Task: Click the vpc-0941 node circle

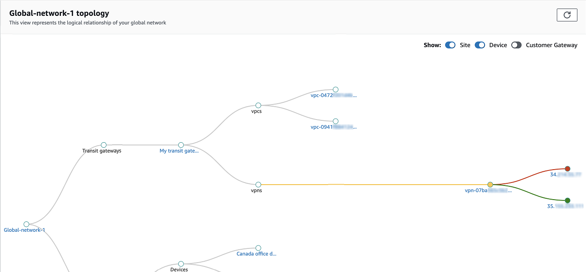Action: click(x=336, y=121)
